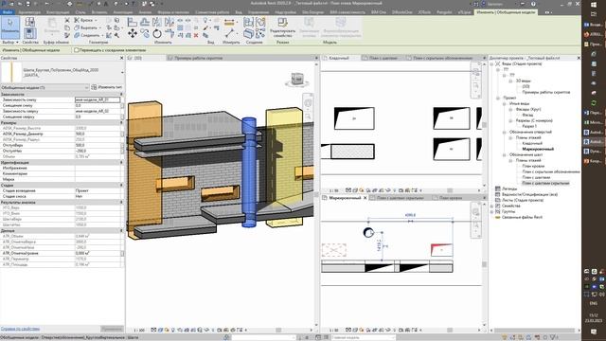Click the Measure Between Two References icon

pyautogui.click(x=229, y=34)
